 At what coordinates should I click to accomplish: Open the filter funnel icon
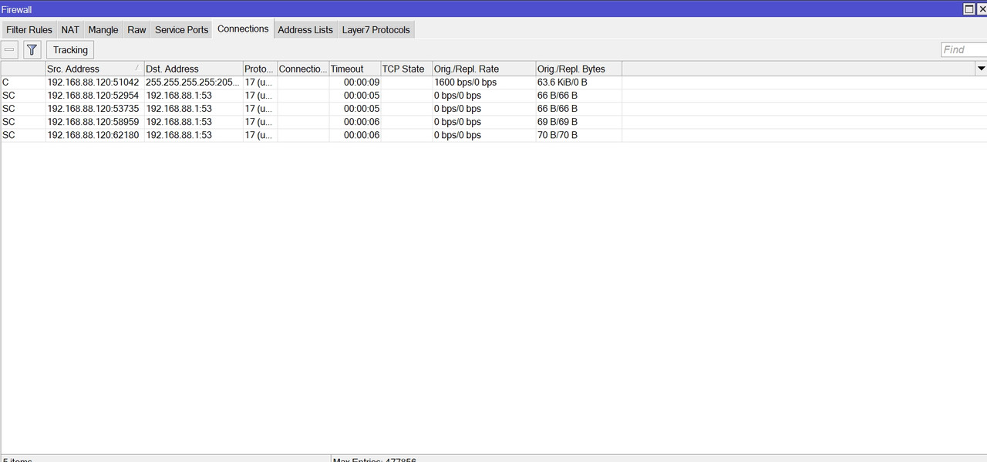[32, 50]
